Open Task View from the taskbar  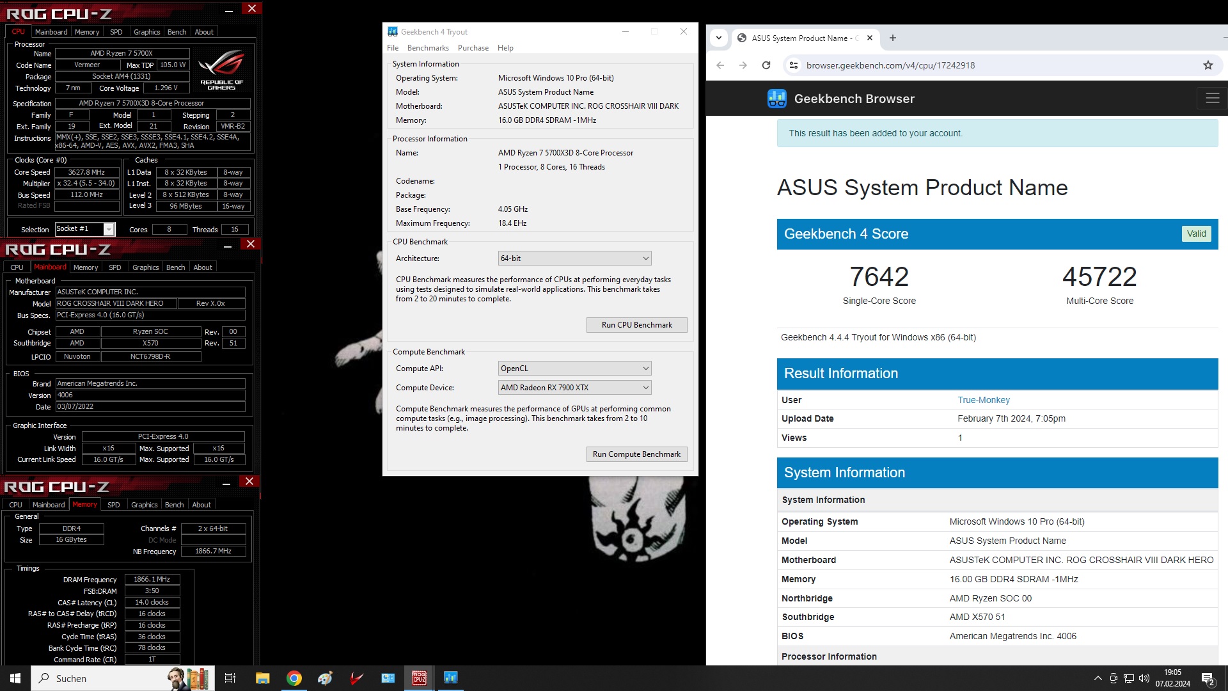click(x=230, y=678)
